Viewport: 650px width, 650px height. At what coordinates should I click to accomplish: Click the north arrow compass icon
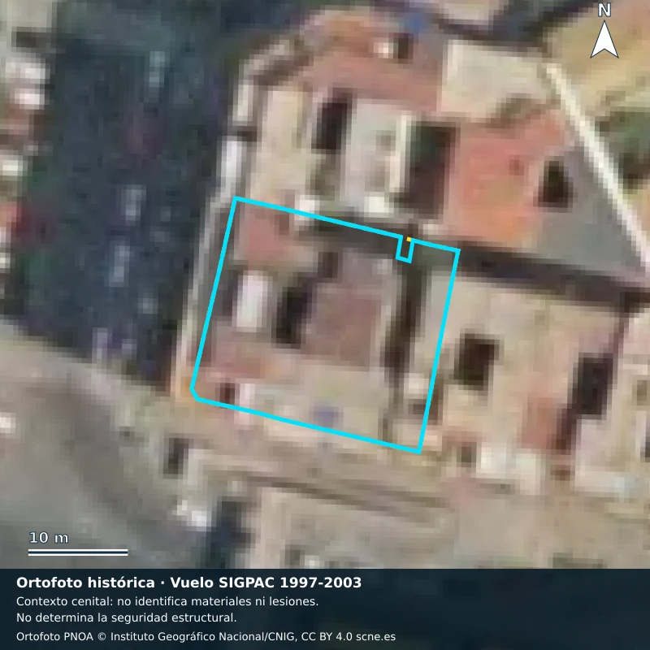click(604, 31)
